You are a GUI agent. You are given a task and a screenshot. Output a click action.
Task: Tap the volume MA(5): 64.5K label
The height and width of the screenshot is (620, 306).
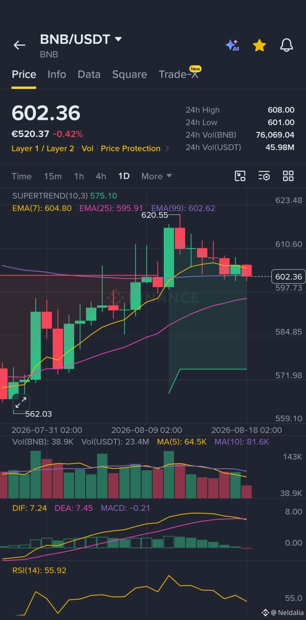[182, 442]
